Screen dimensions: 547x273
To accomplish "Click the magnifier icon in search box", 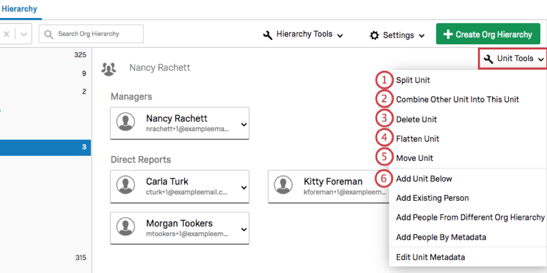I will pyautogui.click(x=49, y=34).
